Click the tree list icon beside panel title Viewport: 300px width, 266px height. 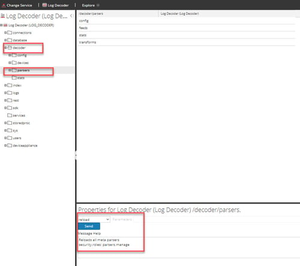point(2,16)
